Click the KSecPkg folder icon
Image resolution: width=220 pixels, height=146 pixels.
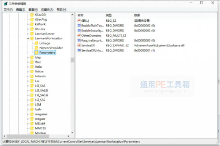coord(32,19)
